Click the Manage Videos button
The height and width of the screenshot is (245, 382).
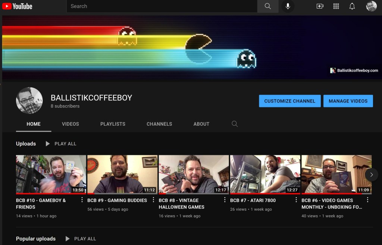click(348, 101)
